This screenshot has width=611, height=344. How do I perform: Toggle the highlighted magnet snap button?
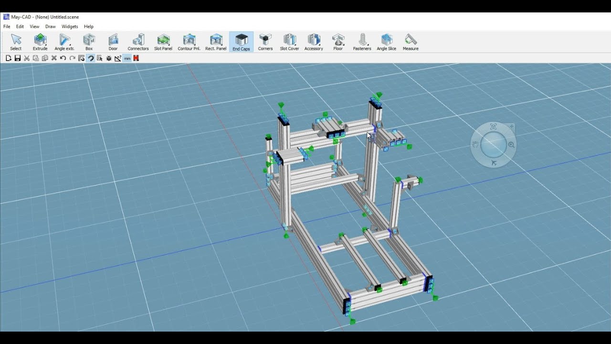tap(90, 58)
